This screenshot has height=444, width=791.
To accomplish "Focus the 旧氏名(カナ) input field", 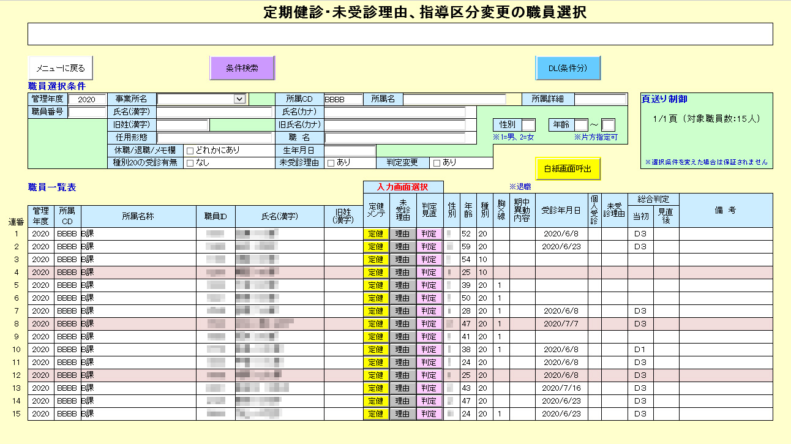I will click(395, 125).
